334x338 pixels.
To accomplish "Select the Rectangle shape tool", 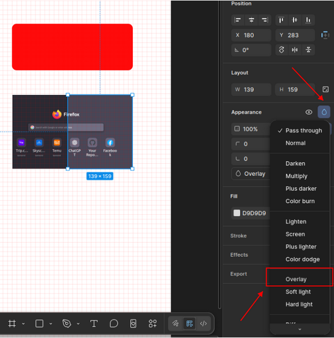I will (39, 324).
